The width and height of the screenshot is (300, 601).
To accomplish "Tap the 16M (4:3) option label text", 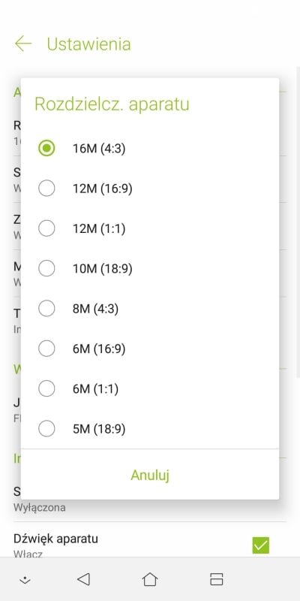I will tap(99, 149).
